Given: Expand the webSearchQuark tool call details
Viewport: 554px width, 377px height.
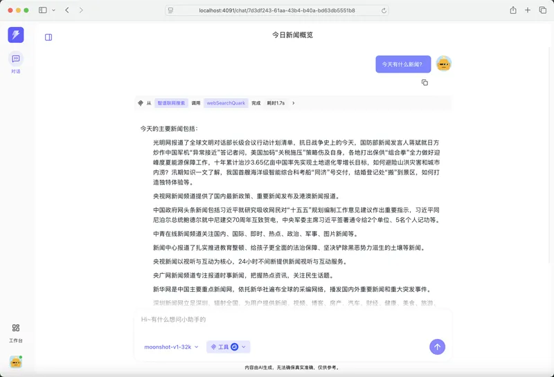Looking at the screenshot, I should (x=293, y=103).
